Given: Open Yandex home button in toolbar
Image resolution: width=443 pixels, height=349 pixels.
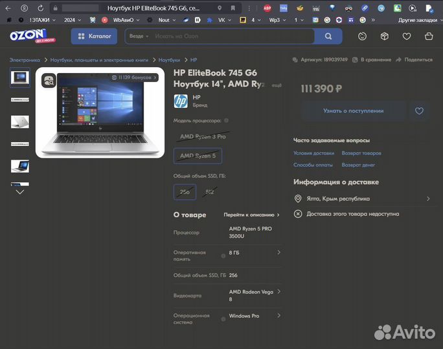Looking at the screenshot, I should click(25, 8).
